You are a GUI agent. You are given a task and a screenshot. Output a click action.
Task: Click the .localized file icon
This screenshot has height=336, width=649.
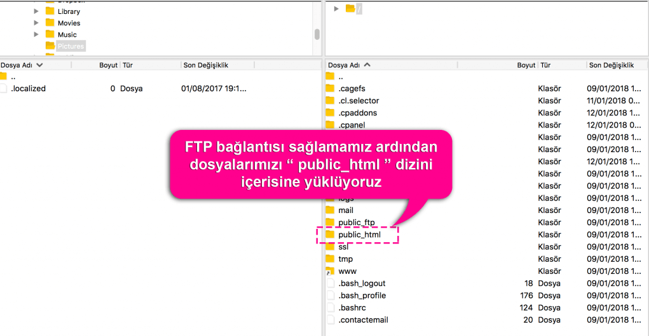pos(4,88)
